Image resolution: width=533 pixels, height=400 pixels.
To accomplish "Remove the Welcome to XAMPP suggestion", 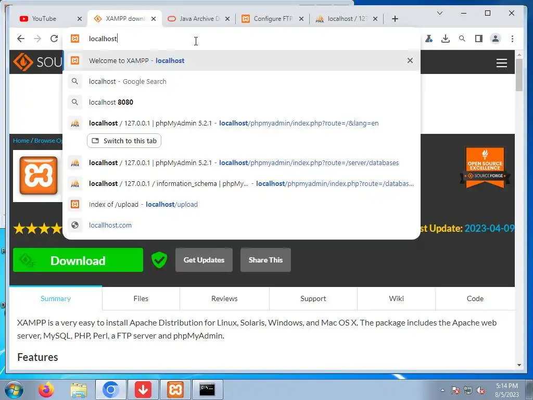I will [x=410, y=60].
